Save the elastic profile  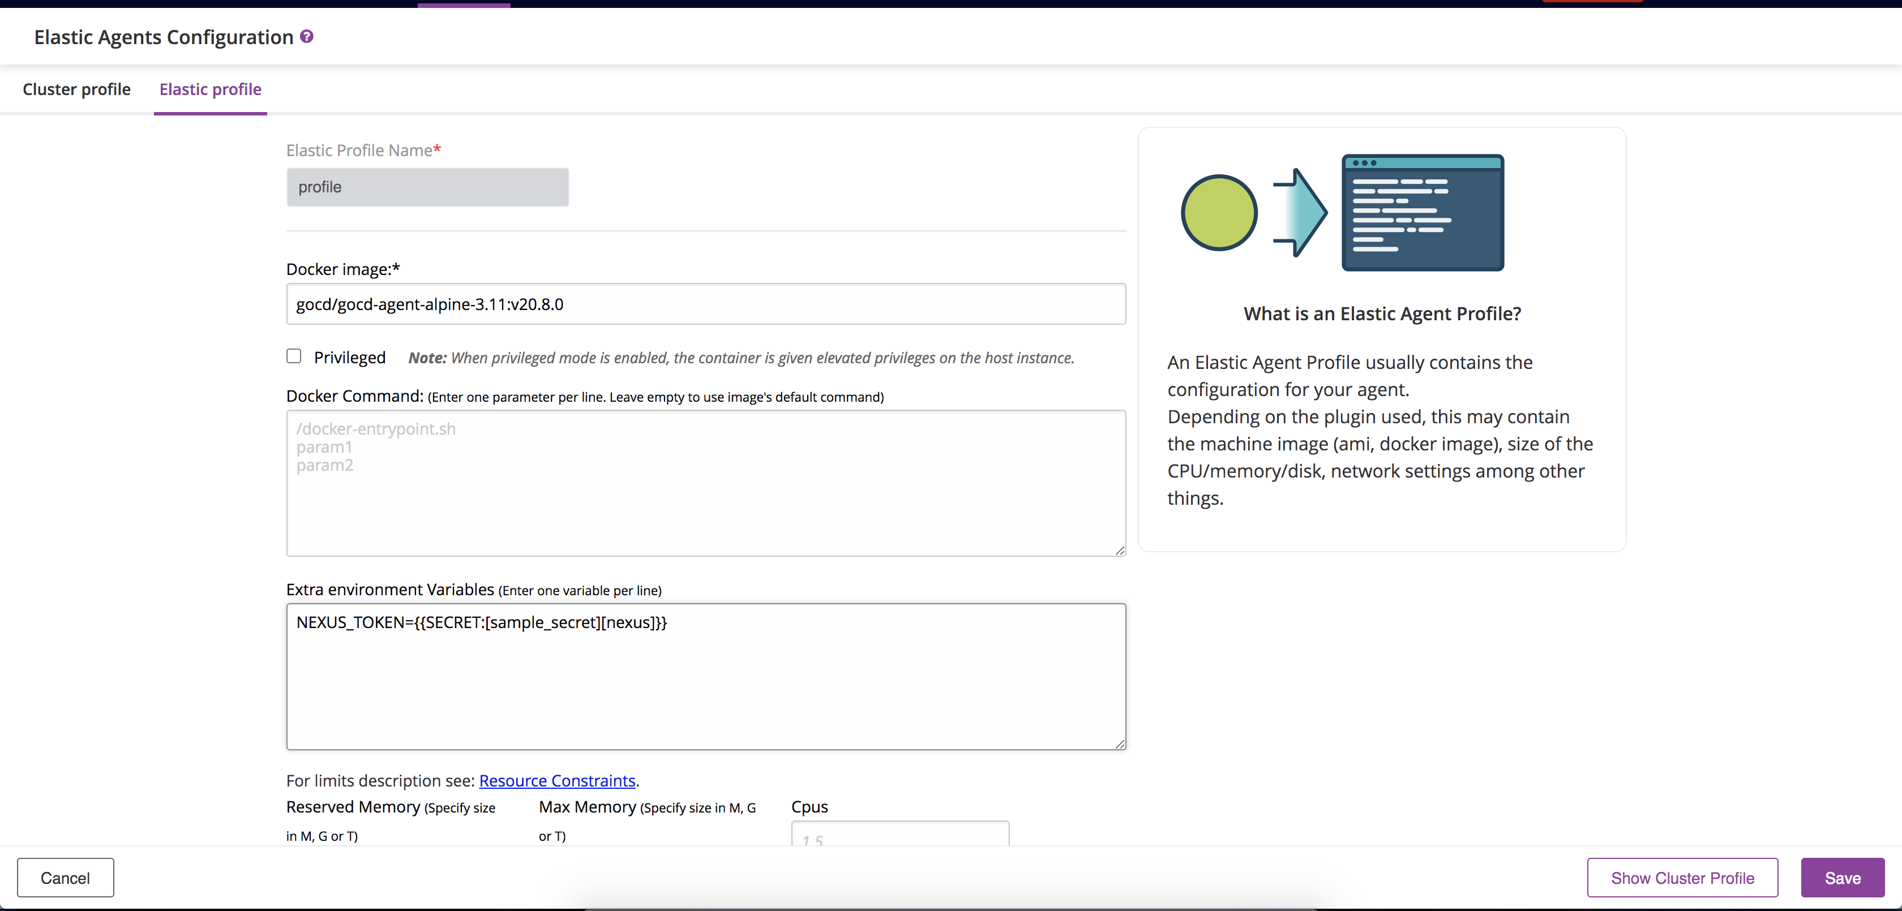(x=1842, y=878)
